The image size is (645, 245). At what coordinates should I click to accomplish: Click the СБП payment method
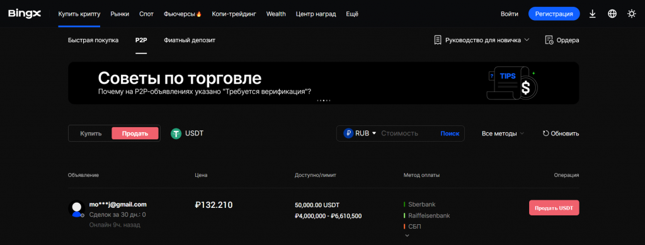[414, 227]
